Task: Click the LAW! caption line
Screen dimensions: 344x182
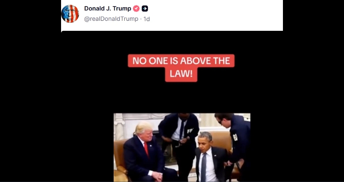Action: click(181, 74)
